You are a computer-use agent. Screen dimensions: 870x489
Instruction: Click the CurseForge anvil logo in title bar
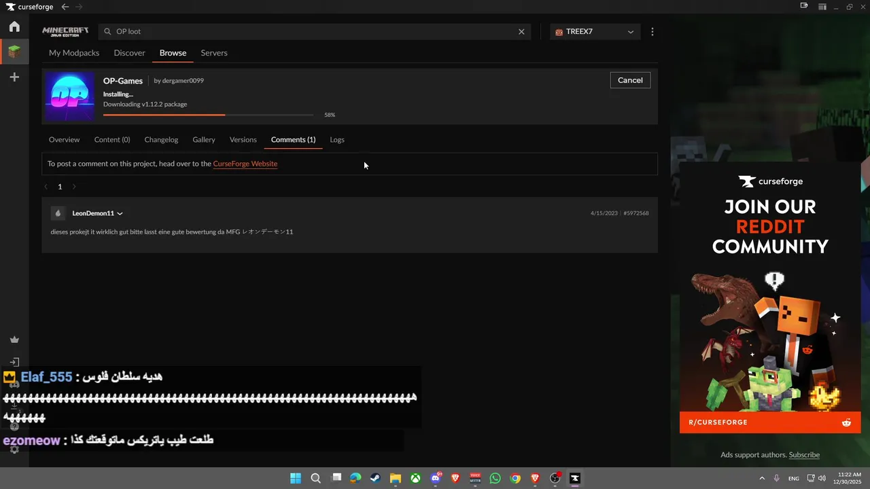click(10, 7)
